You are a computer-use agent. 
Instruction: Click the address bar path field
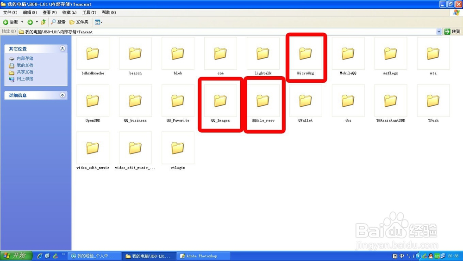click(227, 31)
